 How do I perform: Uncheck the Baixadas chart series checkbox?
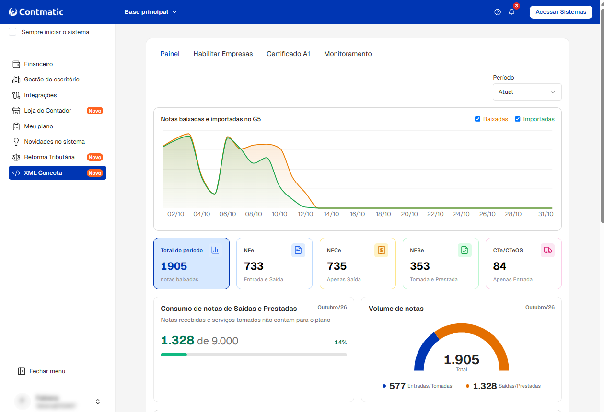coord(477,119)
